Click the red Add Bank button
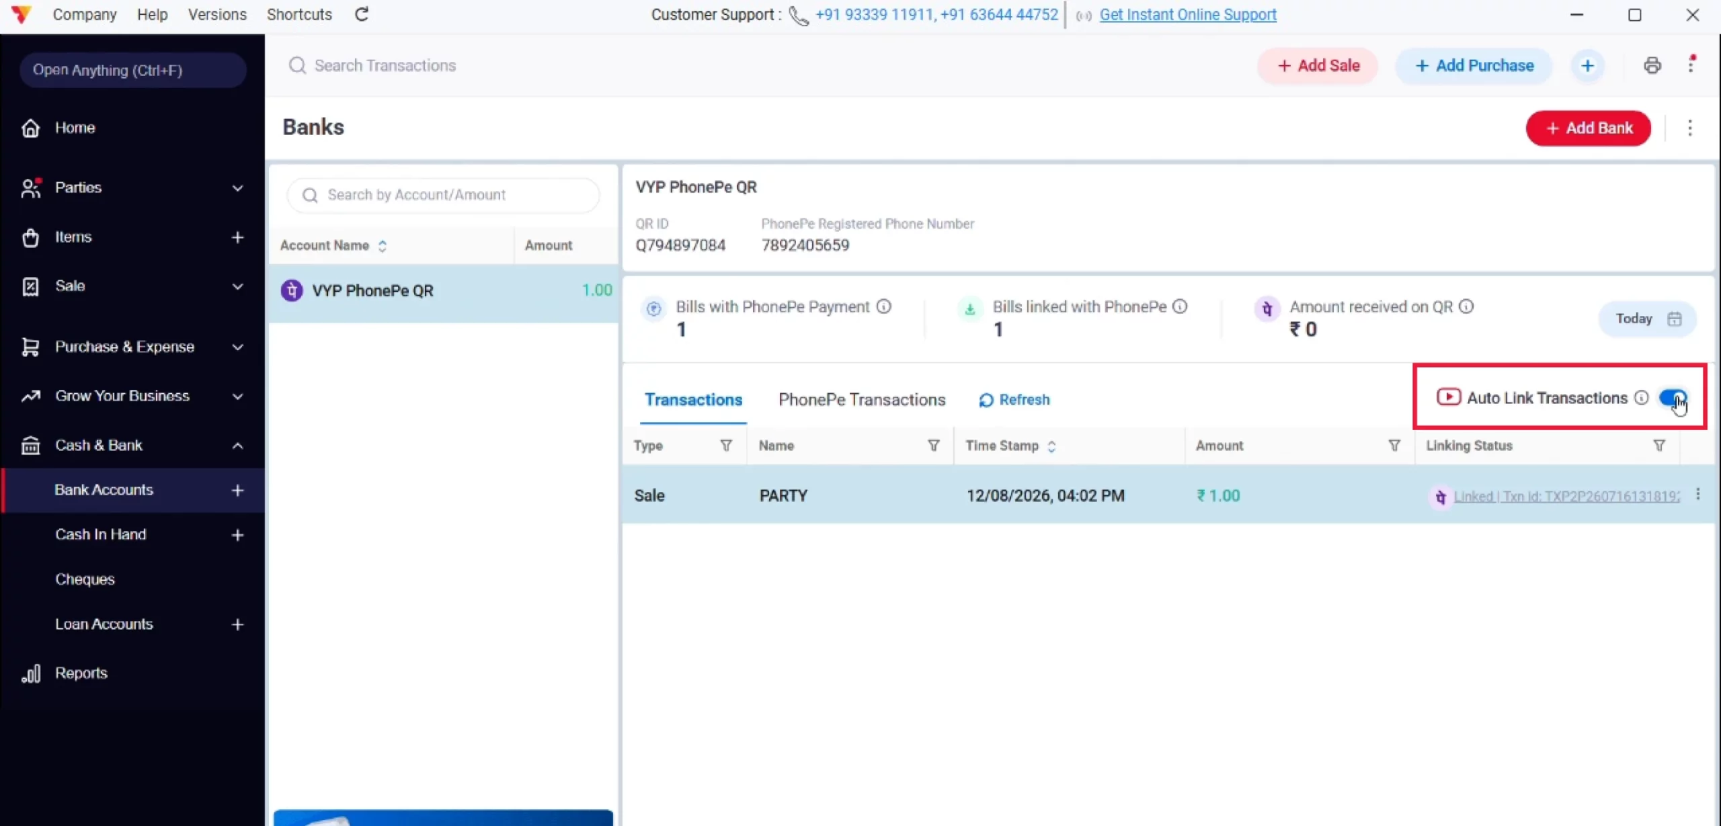Screen dimensions: 1721x826 tap(1588, 128)
